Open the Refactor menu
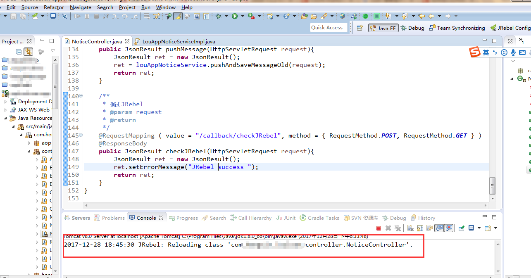This screenshot has height=278, width=531. tap(54, 7)
